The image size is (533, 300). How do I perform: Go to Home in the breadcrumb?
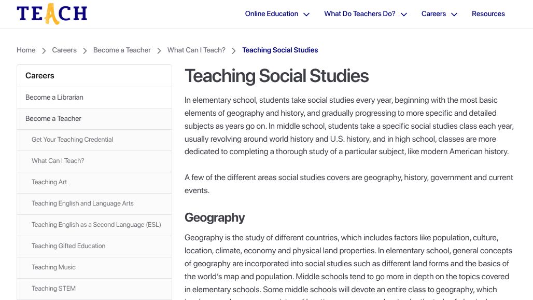click(26, 50)
